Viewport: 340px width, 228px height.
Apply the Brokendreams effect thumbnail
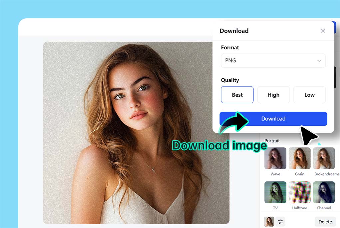click(x=324, y=158)
